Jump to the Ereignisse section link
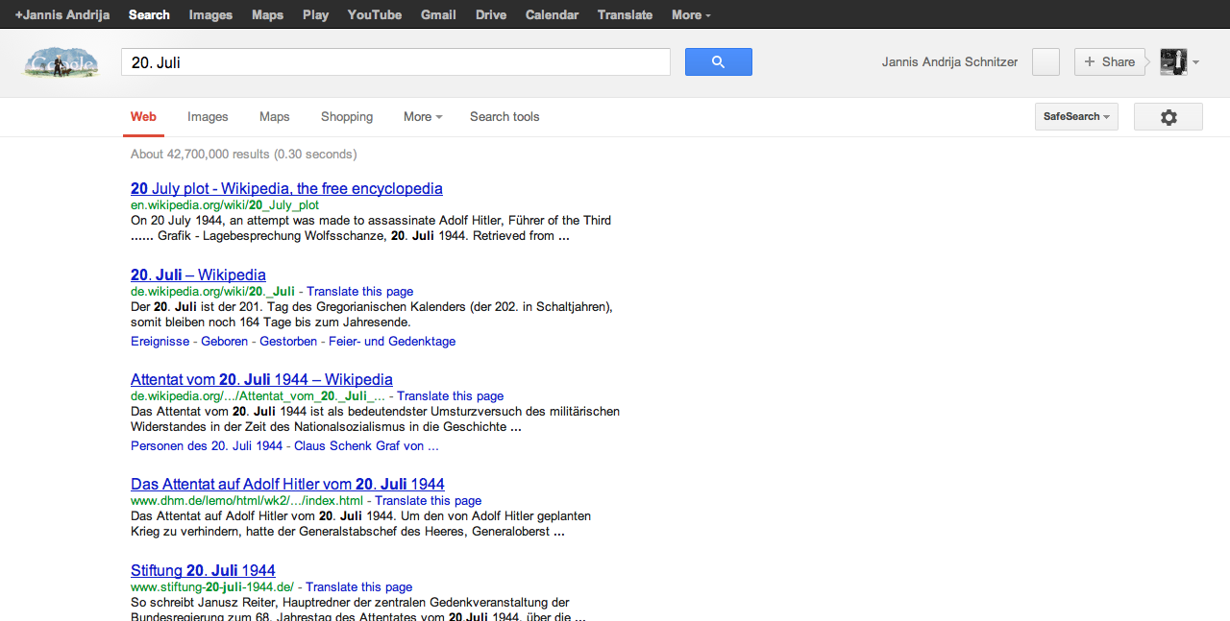The image size is (1230, 621). point(161,342)
